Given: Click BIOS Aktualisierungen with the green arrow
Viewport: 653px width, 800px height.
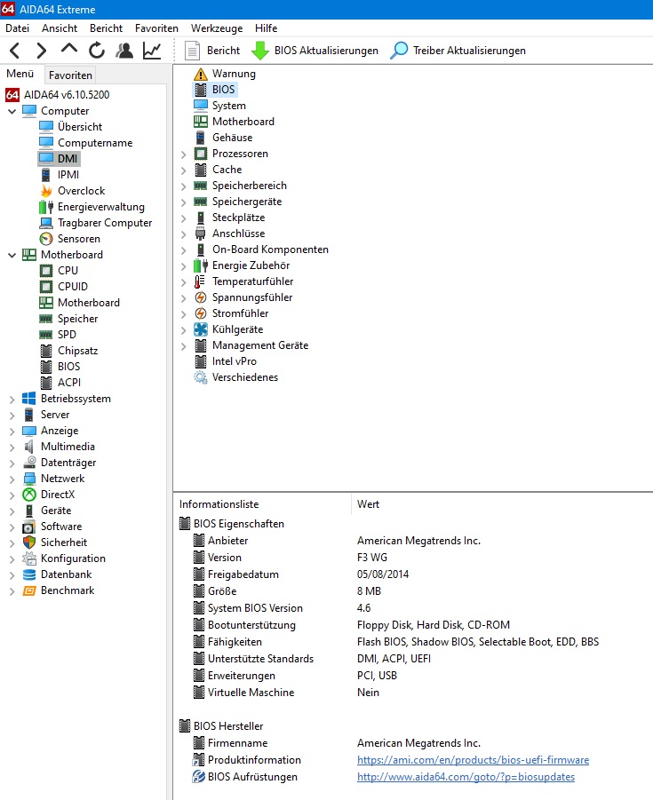Looking at the screenshot, I should [315, 51].
